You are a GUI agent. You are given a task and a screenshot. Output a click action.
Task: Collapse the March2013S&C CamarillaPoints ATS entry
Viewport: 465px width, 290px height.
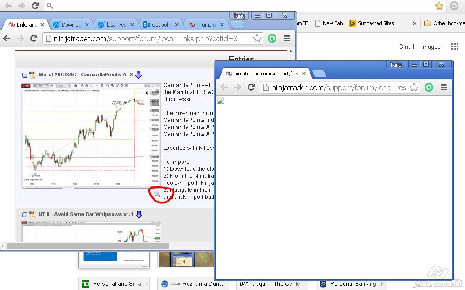25,75
